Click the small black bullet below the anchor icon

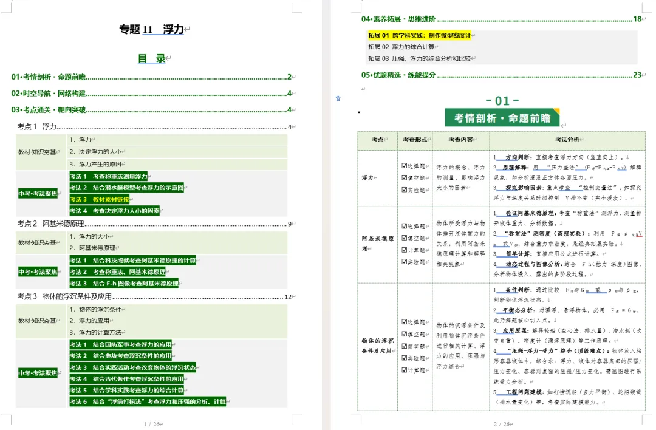[x=359, y=112]
